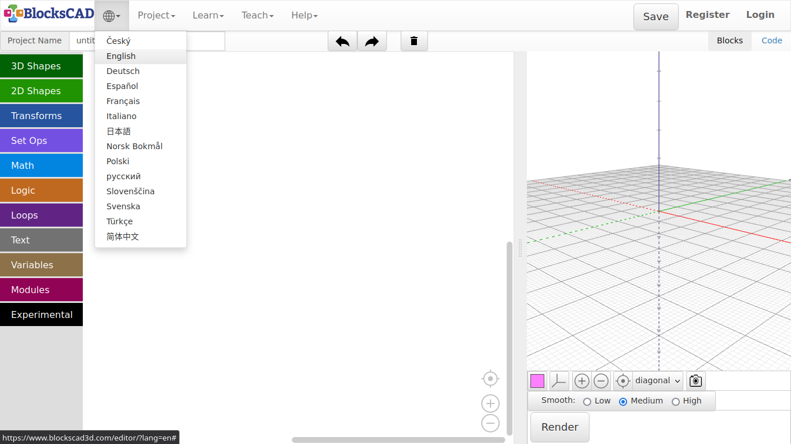Select Deutsch from the language list
791x444 pixels.
123,71
